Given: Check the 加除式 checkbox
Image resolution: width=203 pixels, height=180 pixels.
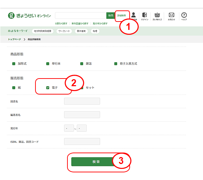Looking at the screenshot, I should pos(14,64).
